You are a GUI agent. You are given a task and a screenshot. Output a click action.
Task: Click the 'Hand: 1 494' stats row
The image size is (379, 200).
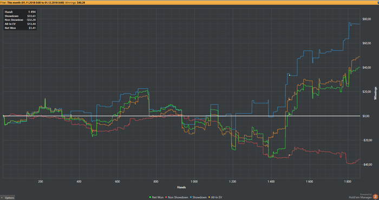[x=20, y=12]
